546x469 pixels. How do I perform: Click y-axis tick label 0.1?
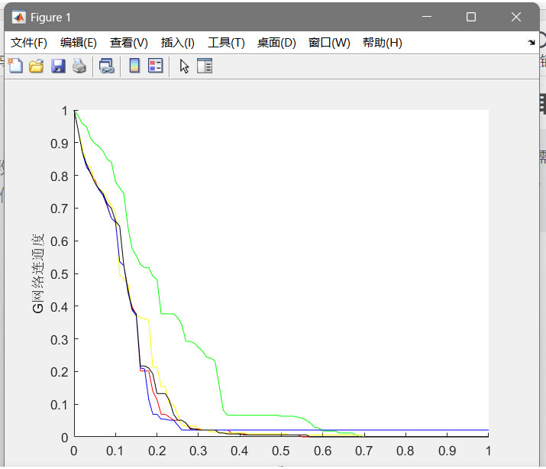60,405
